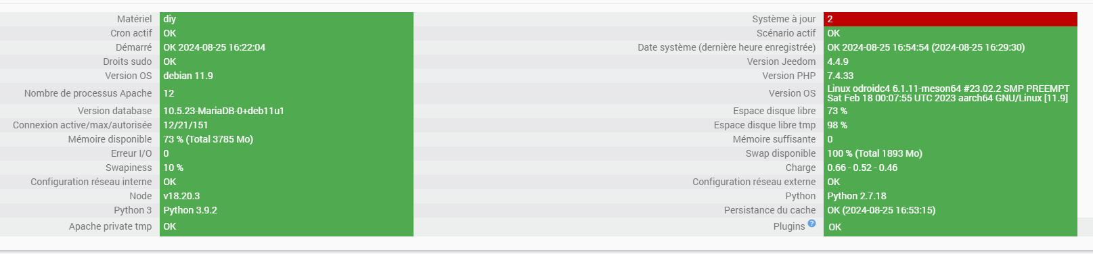This screenshot has height=254, width=1093.
Task: Select the red Système à jour value 2
Action: click(950, 19)
